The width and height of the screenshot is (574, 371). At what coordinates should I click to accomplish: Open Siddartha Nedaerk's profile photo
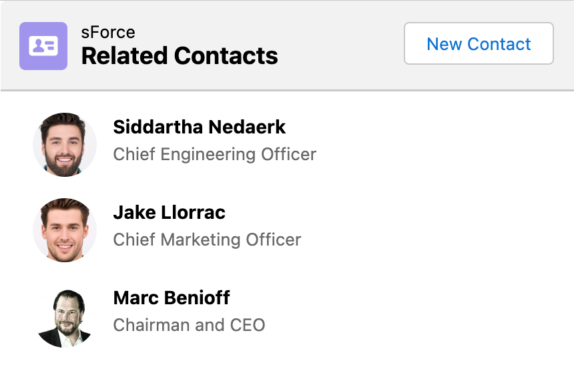(65, 145)
